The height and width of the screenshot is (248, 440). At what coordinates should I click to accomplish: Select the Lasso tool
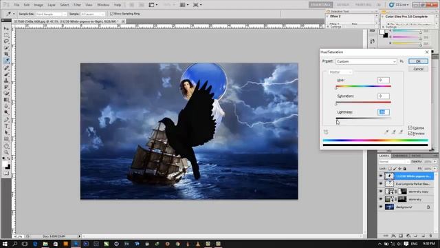[x=6, y=41]
